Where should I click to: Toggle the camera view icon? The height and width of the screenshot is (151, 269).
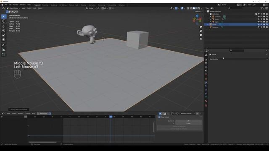pyautogui.click(x=201, y=35)
